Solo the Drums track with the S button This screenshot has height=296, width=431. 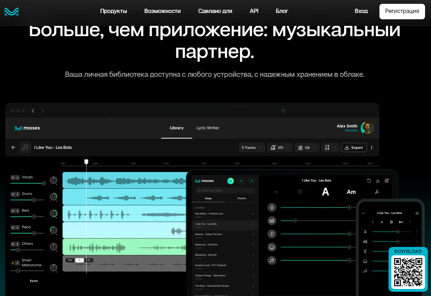18,194
